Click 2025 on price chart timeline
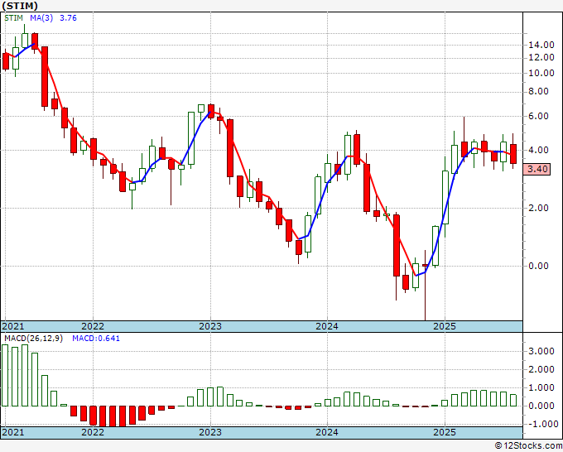563x452 pixels. coord(445,326)
